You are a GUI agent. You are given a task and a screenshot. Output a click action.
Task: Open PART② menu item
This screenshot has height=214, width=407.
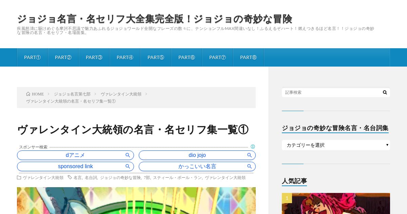pos(63,57)
